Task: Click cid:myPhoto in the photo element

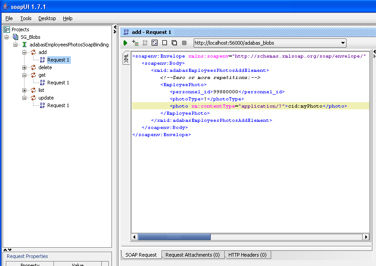Action: pos(305,106)
